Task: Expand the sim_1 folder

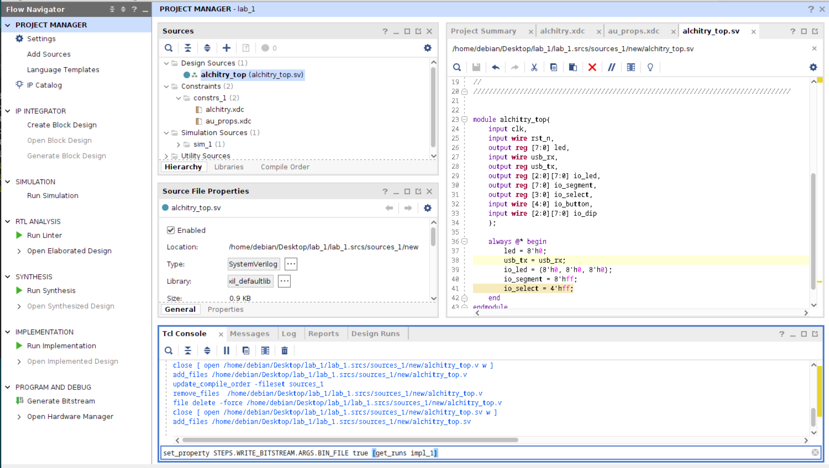Action: point(178,145)
